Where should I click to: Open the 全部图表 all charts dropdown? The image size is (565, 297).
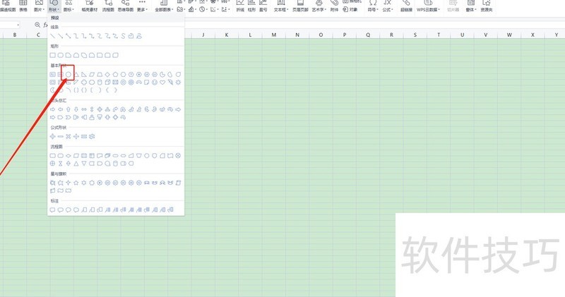tap(164, 6)
